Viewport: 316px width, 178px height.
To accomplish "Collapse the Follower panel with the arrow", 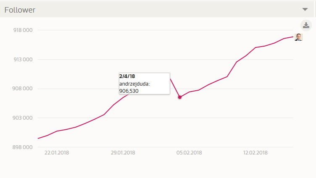I will point(305,9).
